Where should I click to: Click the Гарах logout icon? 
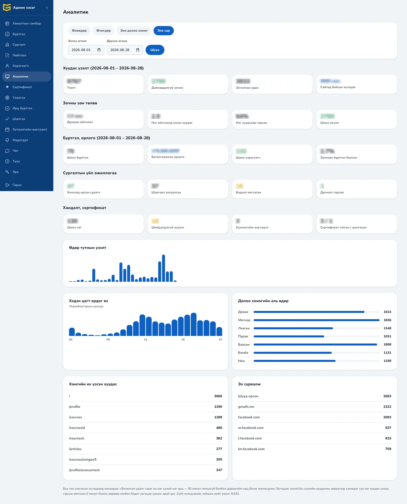point(7,185)
